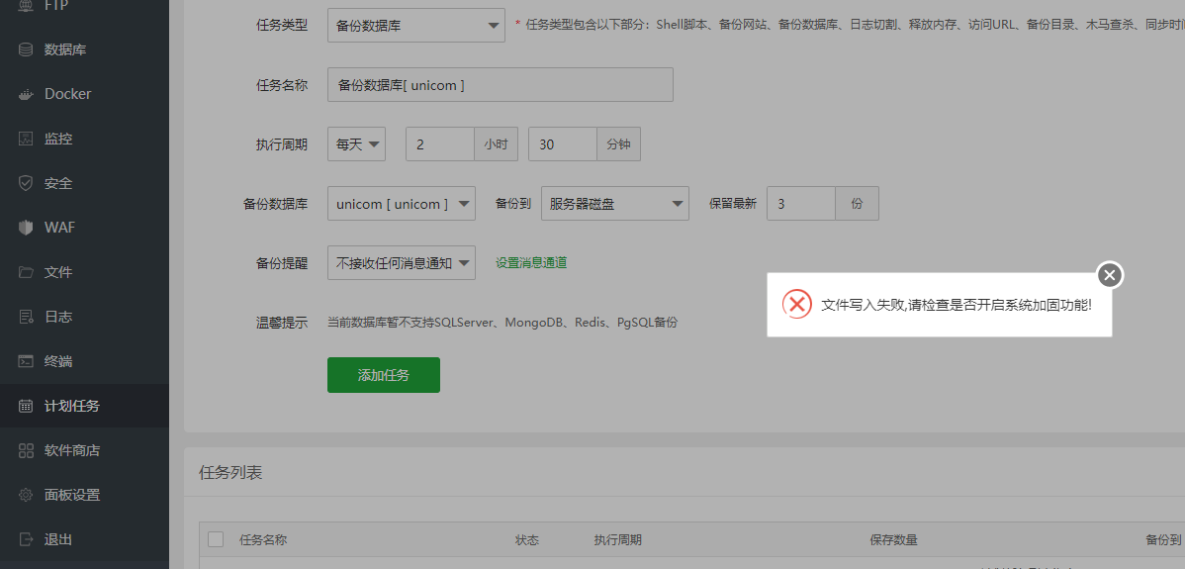Close the file write failure popup
This screenshot has width=1185, height=569.
1110,275
